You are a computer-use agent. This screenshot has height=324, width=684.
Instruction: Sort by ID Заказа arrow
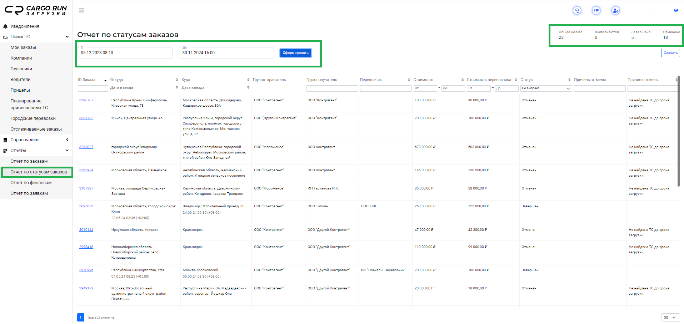click(105, 80)
